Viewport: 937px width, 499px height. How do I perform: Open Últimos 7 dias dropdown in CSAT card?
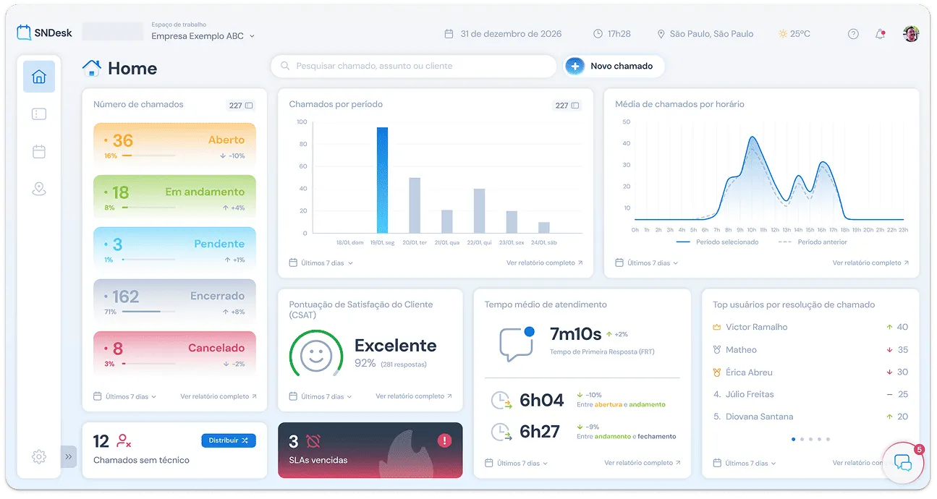(x=321, y=396)
